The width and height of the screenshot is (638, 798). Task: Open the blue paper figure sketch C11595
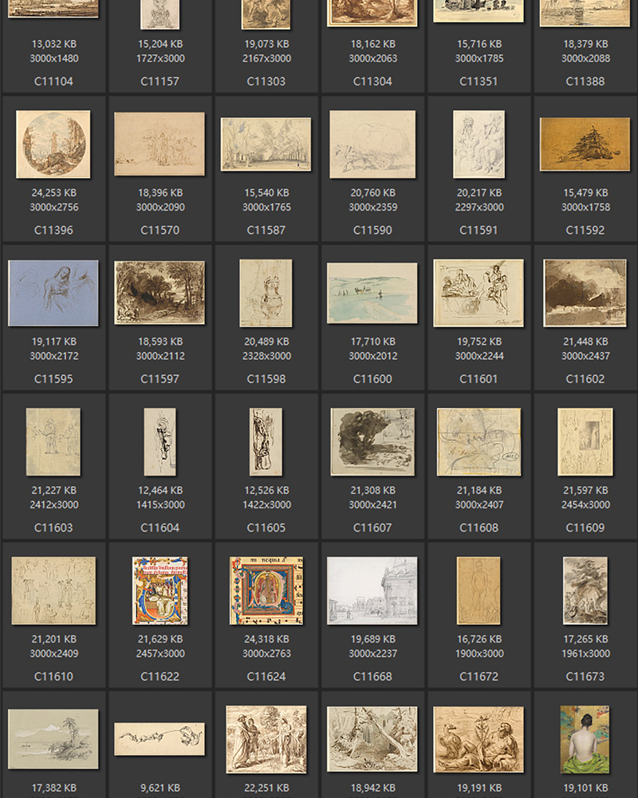pyautogui.click(x=53, y=293)
